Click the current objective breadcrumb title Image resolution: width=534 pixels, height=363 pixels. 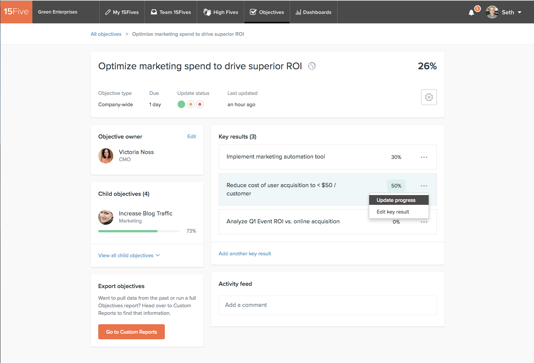pos(188,34)
